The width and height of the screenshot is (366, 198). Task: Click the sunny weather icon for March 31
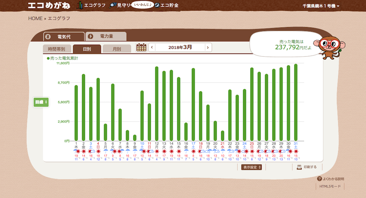coord(296,151)
